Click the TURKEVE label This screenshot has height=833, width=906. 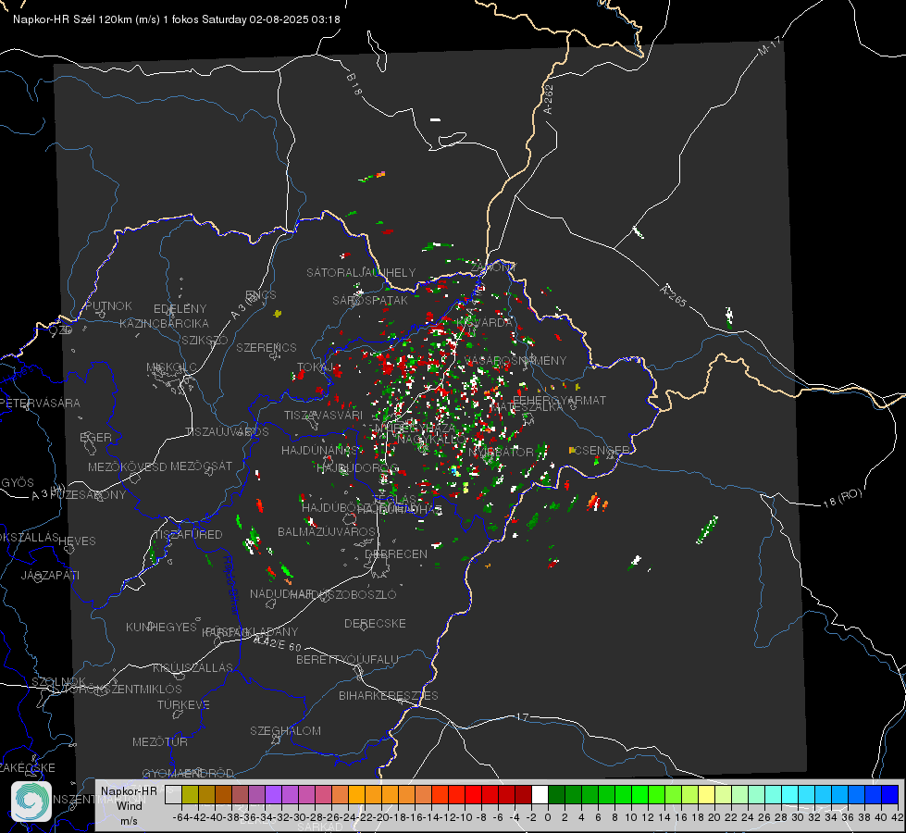click(x=183, y=705)
